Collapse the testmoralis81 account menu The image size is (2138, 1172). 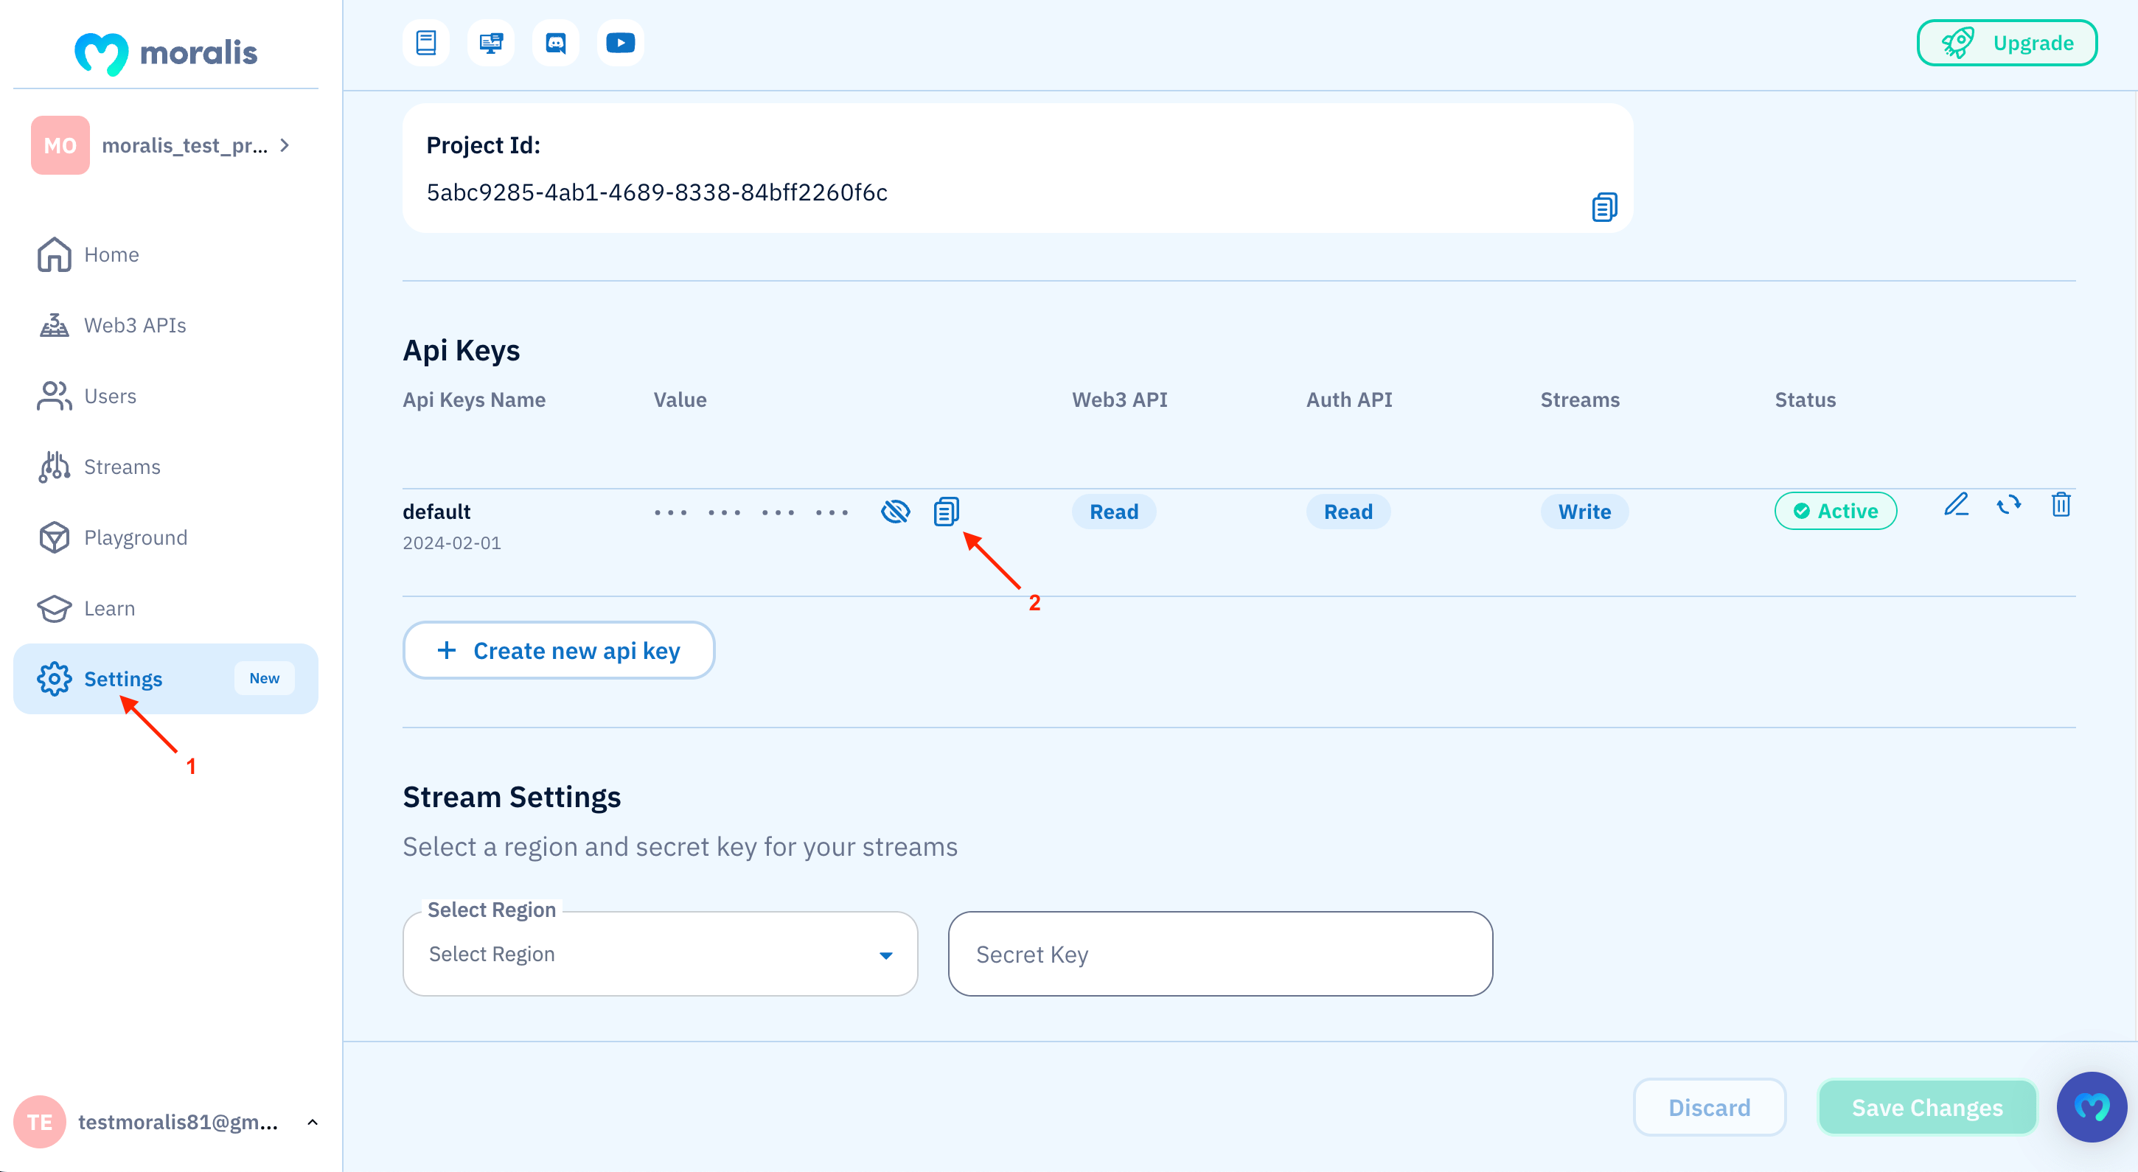312,1121
